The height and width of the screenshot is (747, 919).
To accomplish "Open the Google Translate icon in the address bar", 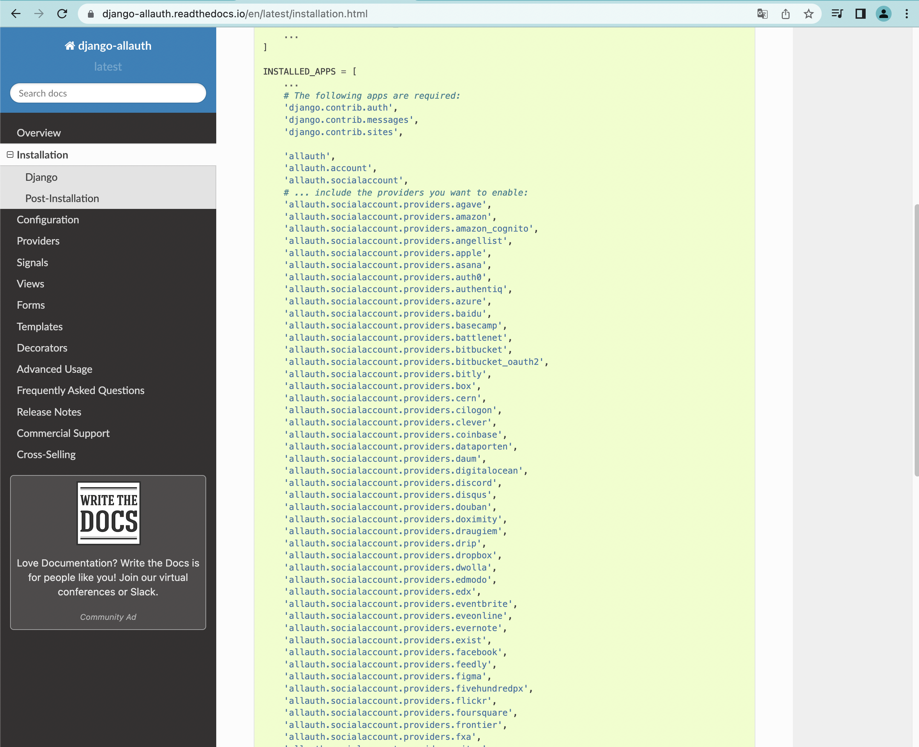I will tap(762, 14).
